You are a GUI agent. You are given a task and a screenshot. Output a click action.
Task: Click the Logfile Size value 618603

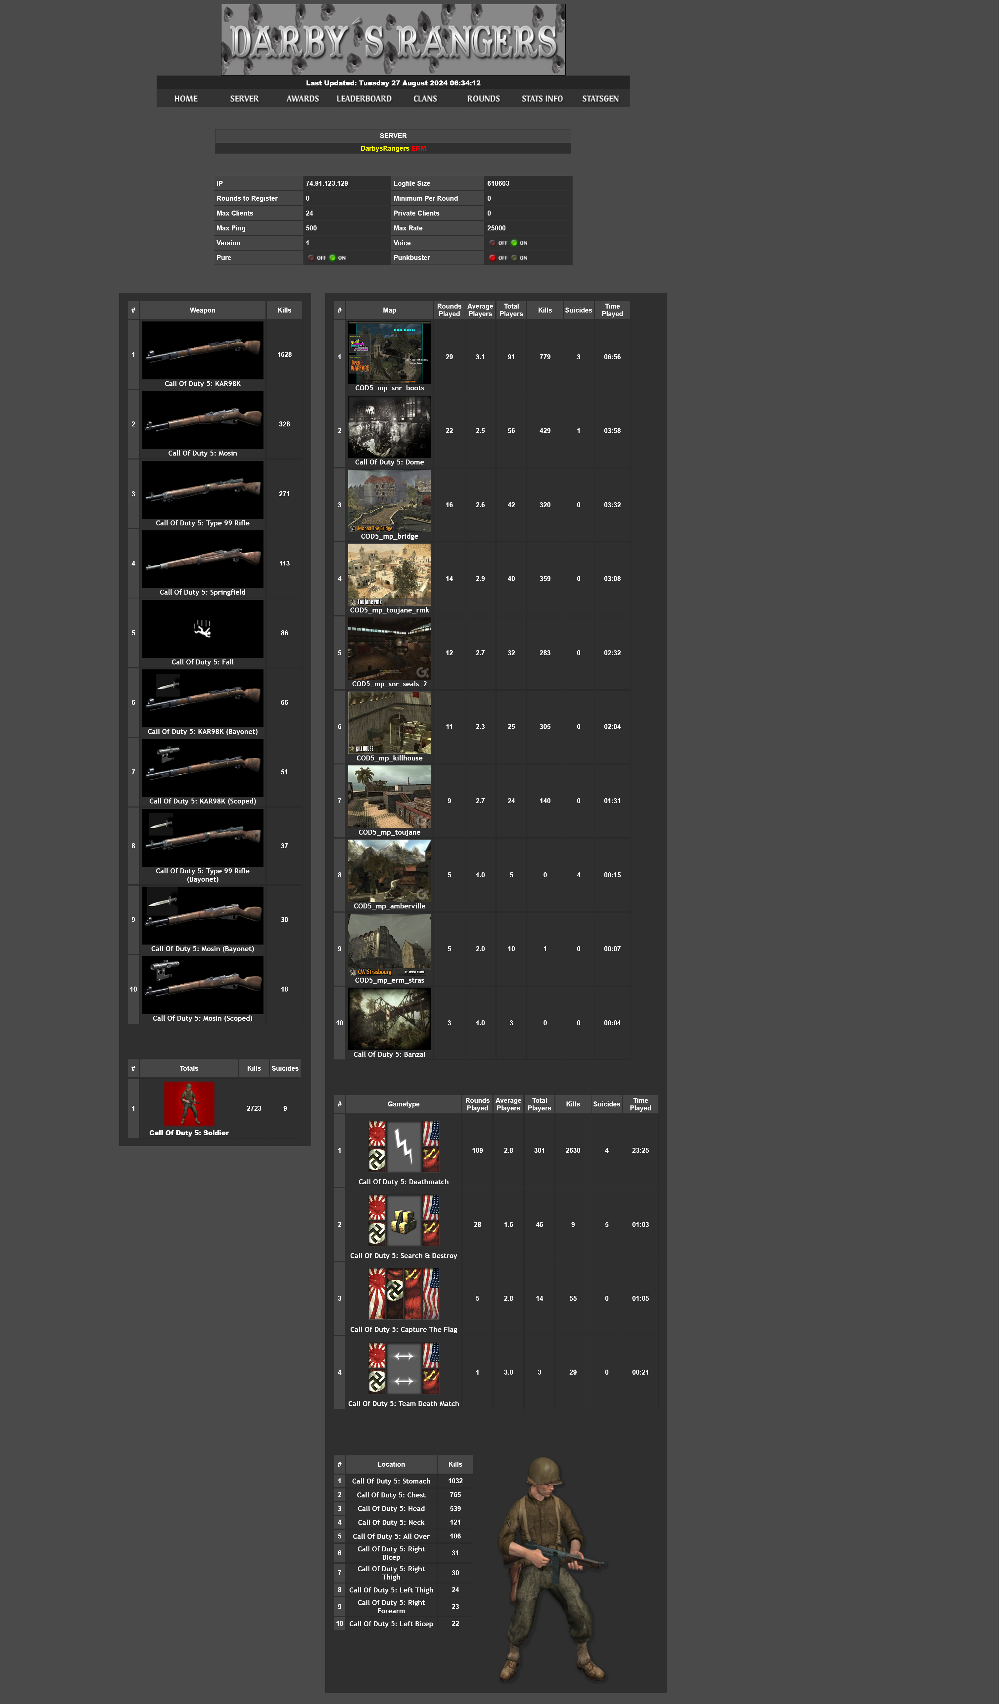click(x=499, y=183)
